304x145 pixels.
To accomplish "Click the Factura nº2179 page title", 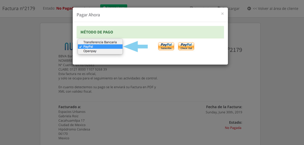I will (x=19, y=9).
